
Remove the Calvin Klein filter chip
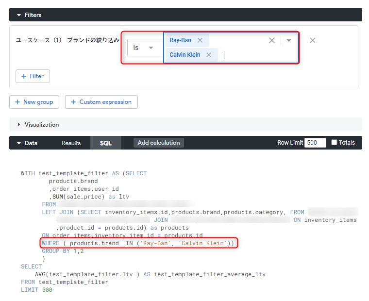(209, 55)
